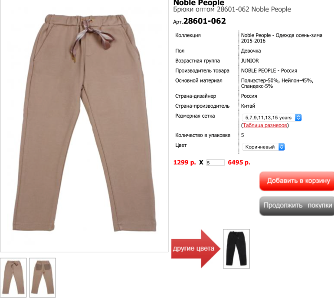Click the quantity input field showing 5
The height and width of the screenshot is (301, 334).
(215, 162)
